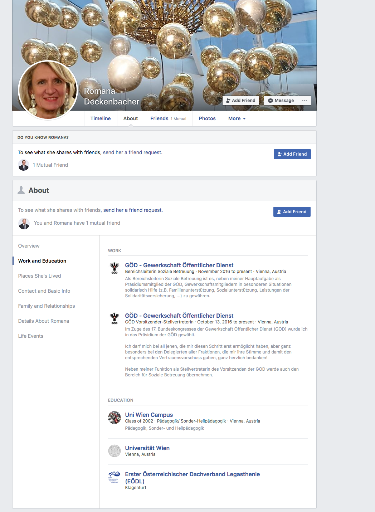Open Contact and Basic Info section

click(x=44, y=291)
